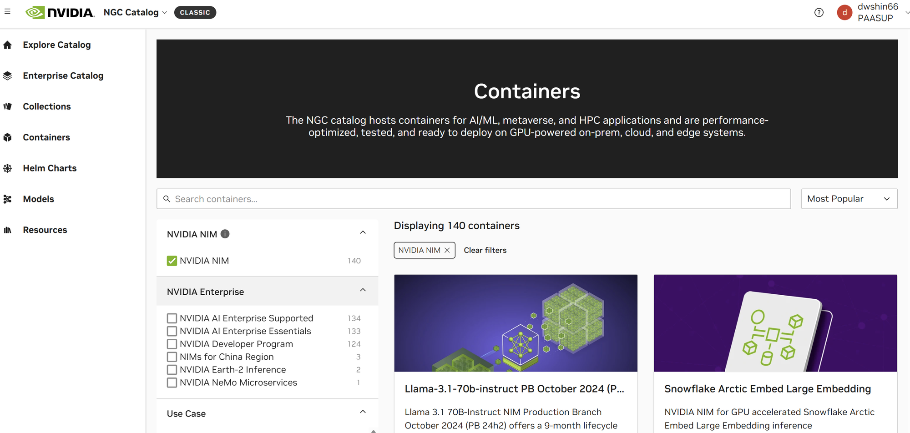Check NVIDIA AI Enterprise Essentials

(x=172, y=331)
